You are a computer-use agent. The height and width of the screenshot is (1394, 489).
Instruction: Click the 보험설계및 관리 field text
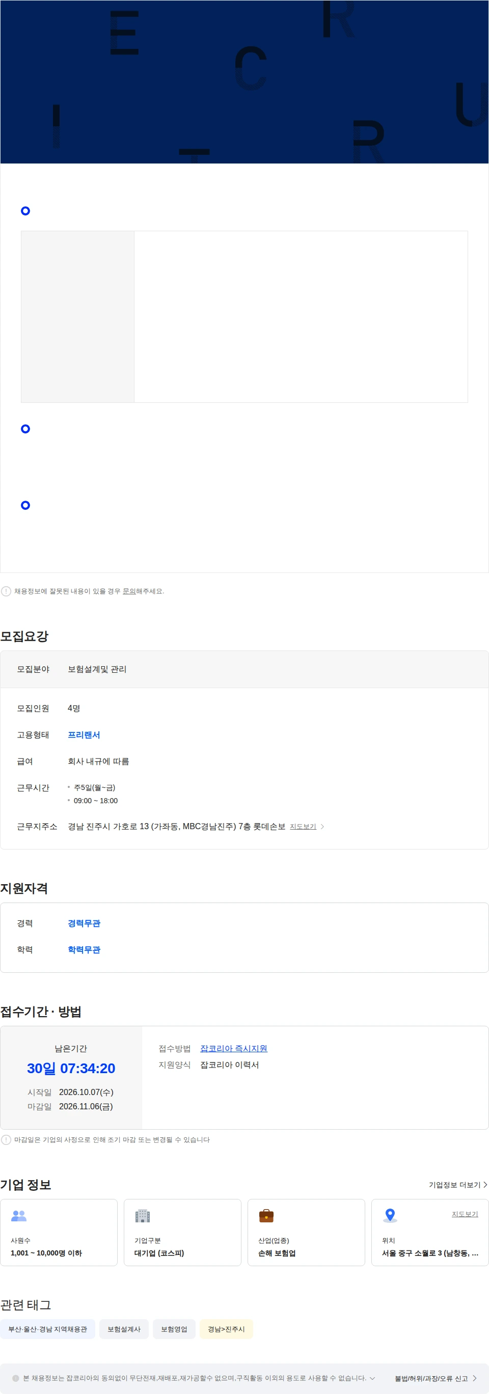(x=97, y=669)
